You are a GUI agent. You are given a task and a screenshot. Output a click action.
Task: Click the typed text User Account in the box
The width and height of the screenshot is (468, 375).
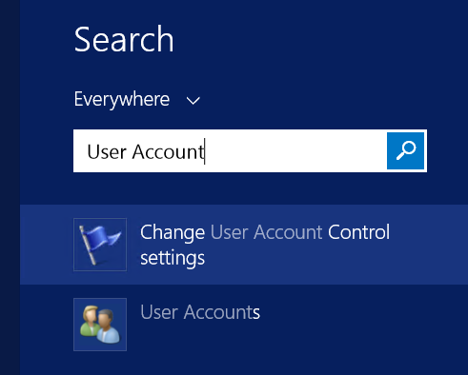[146, 151]
